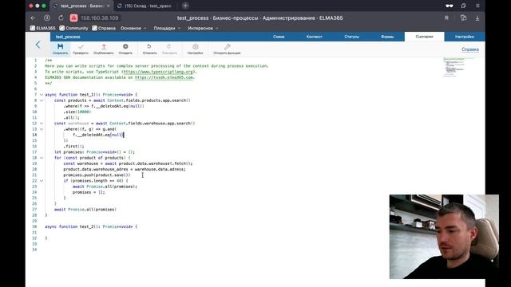Open Отладить функцию debug tool

pyautogui.click(x=227, y=49)
